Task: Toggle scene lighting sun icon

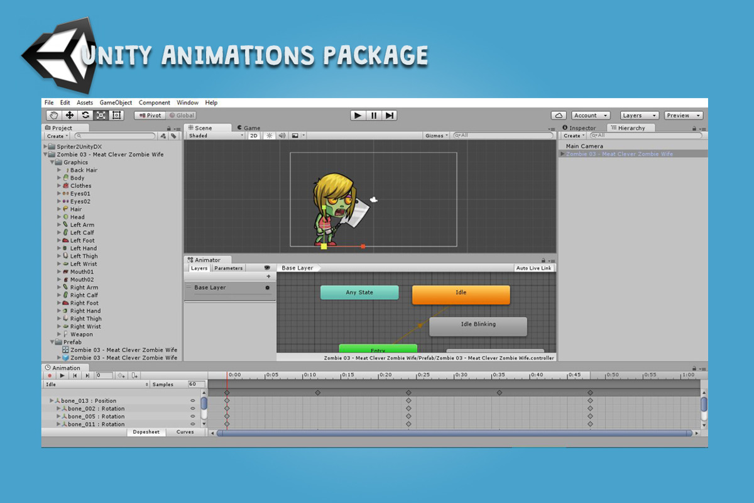Action: pyautogui.click(x=269, y=136)
